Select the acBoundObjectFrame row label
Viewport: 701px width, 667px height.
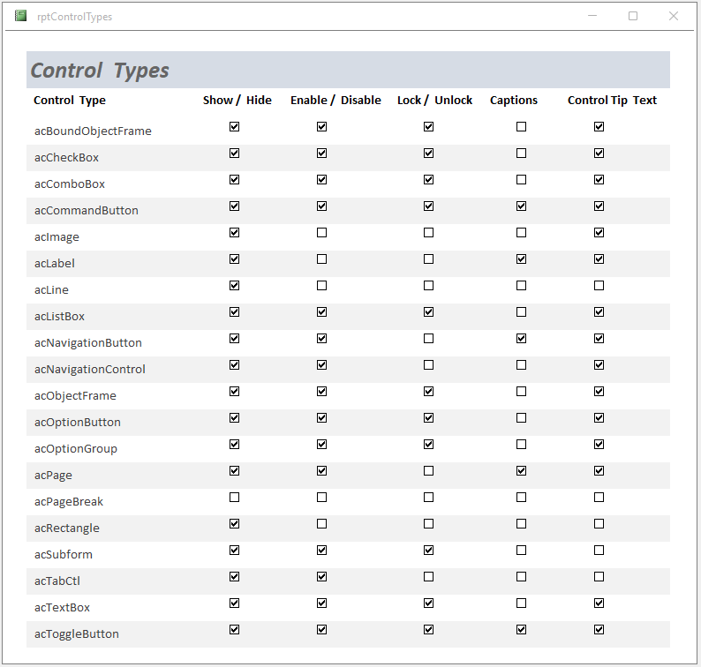[93, 131]
